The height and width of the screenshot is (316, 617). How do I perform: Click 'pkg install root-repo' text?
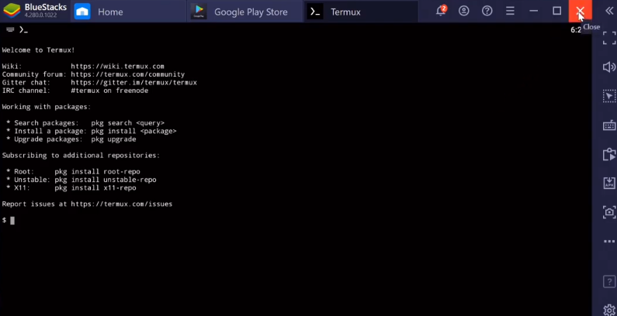97,172
